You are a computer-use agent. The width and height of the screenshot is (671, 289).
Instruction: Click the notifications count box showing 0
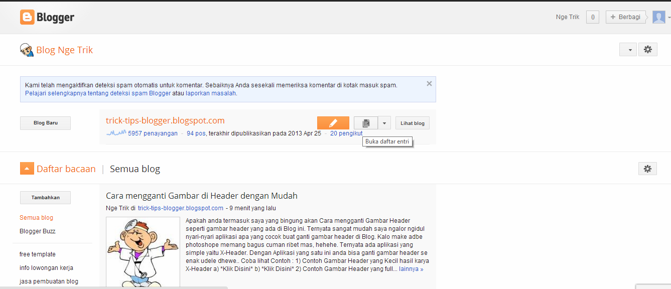(x=593, y=17)
